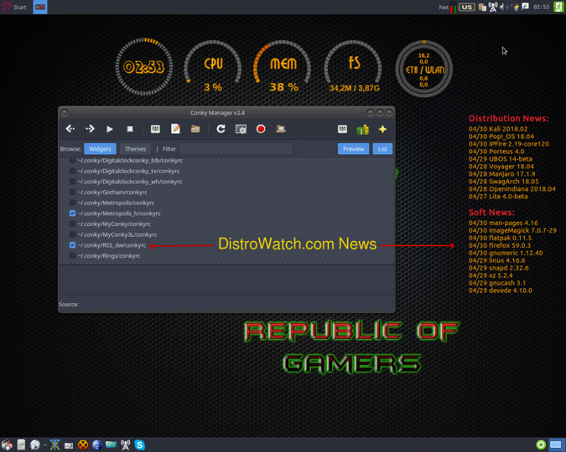Viewport: 566px width, 452px height.
Task: Enable Digitalclockconky_wh conkyrc checkbox
Action: coord(73,182)
